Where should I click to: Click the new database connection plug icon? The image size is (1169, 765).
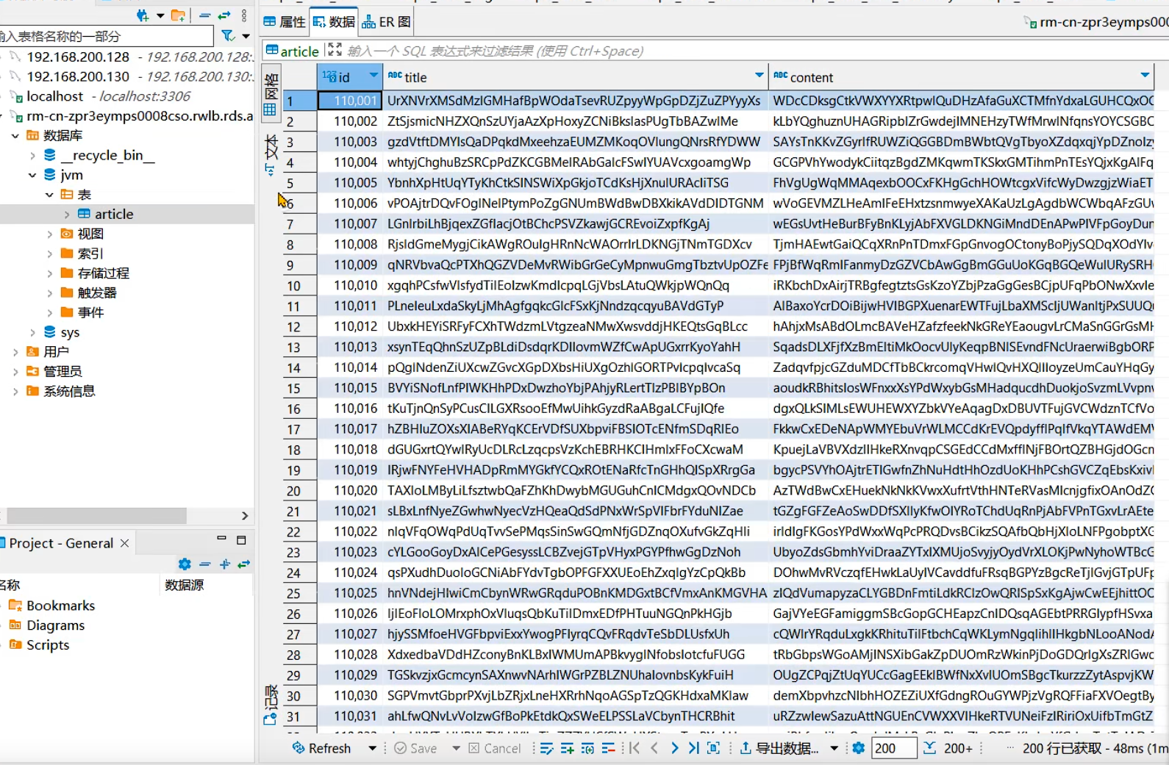pos(143,15)
